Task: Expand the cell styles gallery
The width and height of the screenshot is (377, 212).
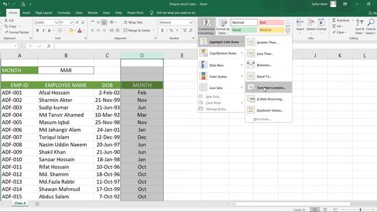Action: (x=287, y=31)
